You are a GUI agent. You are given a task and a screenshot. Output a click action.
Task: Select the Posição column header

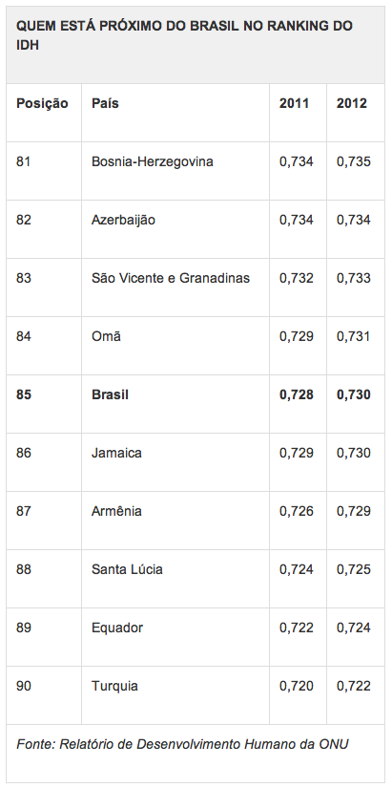42,103
